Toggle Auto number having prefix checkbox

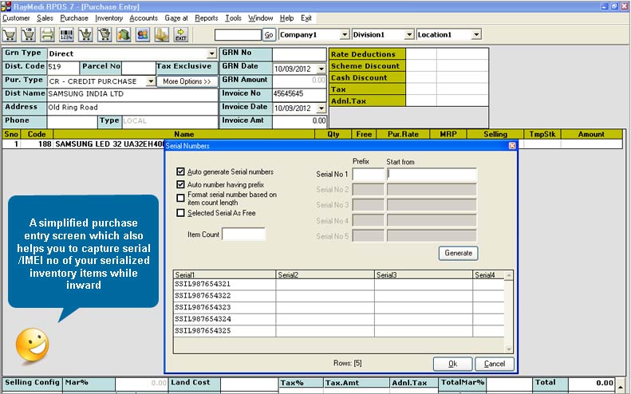coord(180,184)
